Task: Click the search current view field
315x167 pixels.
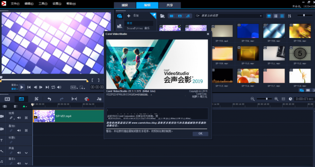Action: (229, 16)
